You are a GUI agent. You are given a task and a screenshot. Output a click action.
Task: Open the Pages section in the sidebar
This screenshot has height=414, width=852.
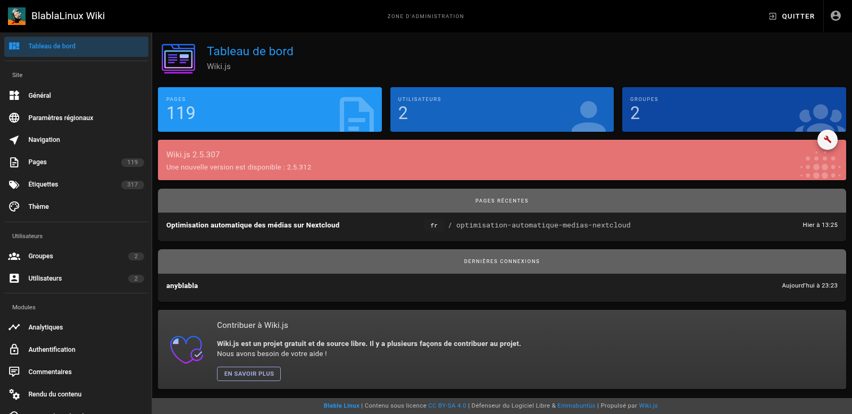pyautogui.click(x=38, y=162)
